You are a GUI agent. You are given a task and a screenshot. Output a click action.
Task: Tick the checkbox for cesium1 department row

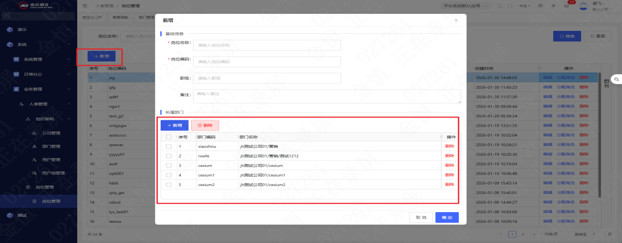[169, 175]
